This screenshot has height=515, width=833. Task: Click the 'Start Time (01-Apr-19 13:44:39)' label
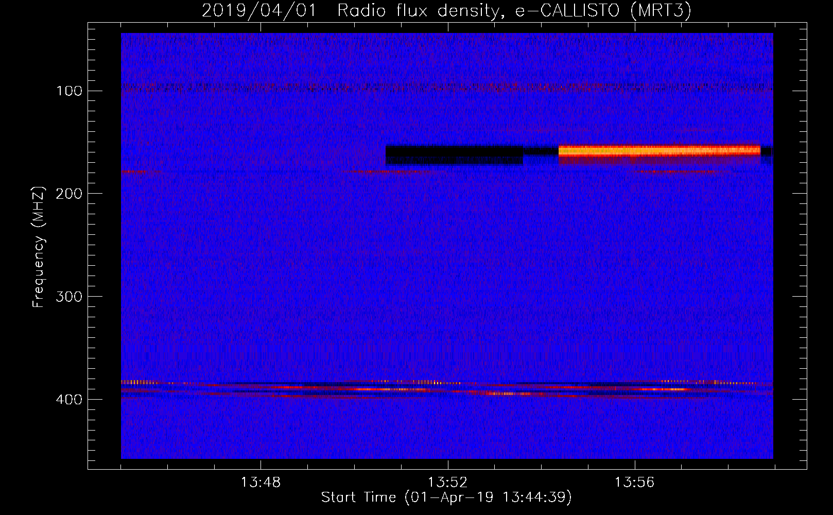coord(446,497)
